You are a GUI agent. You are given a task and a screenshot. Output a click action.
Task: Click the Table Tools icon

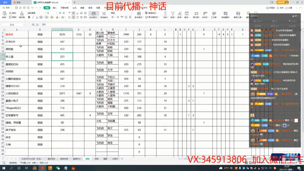click(238, 13)
